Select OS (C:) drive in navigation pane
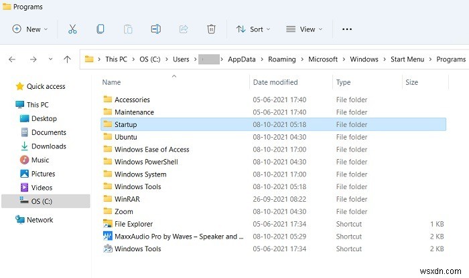Viewport: 469px width, 278px height. pyautogui.click(x=46, y=201)
